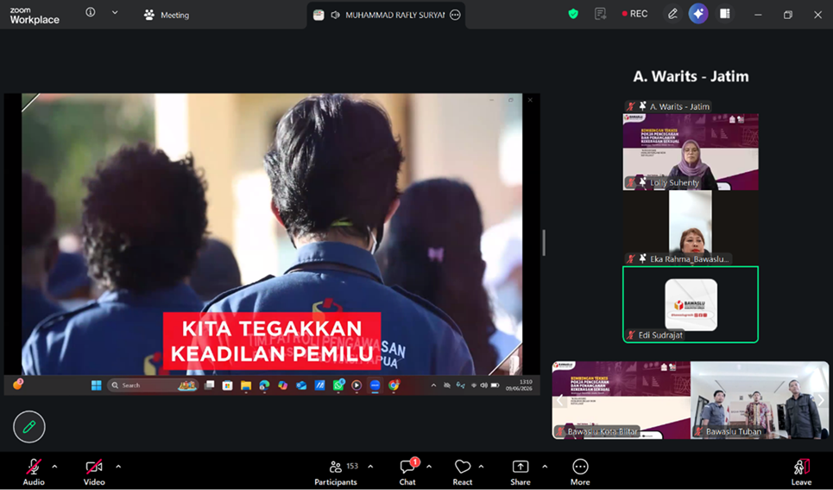Select the MUHAMMAD RAFLY SURYA shared-screen tab
This screenshot has height=490, width=833.
tap(386, 15)
